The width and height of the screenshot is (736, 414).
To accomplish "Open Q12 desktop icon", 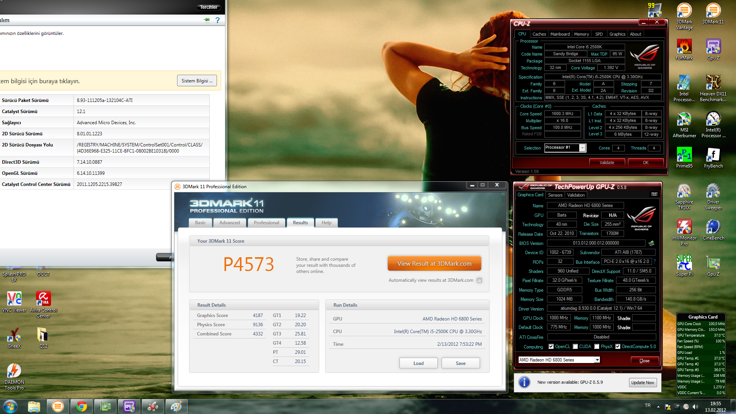I will coord(43,338).
